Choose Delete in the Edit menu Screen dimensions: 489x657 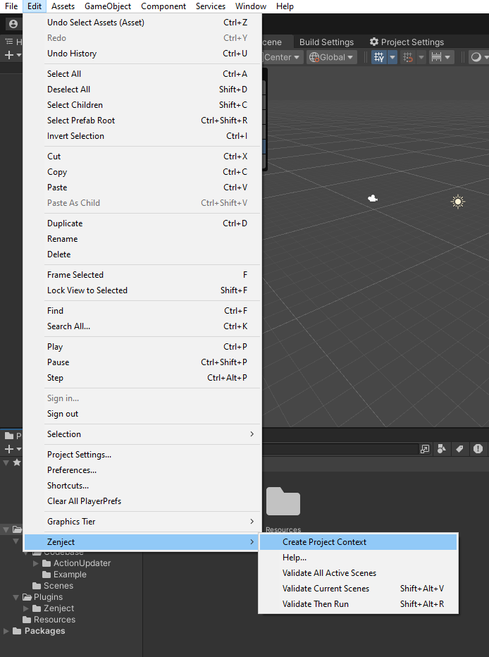coord(142,254)
